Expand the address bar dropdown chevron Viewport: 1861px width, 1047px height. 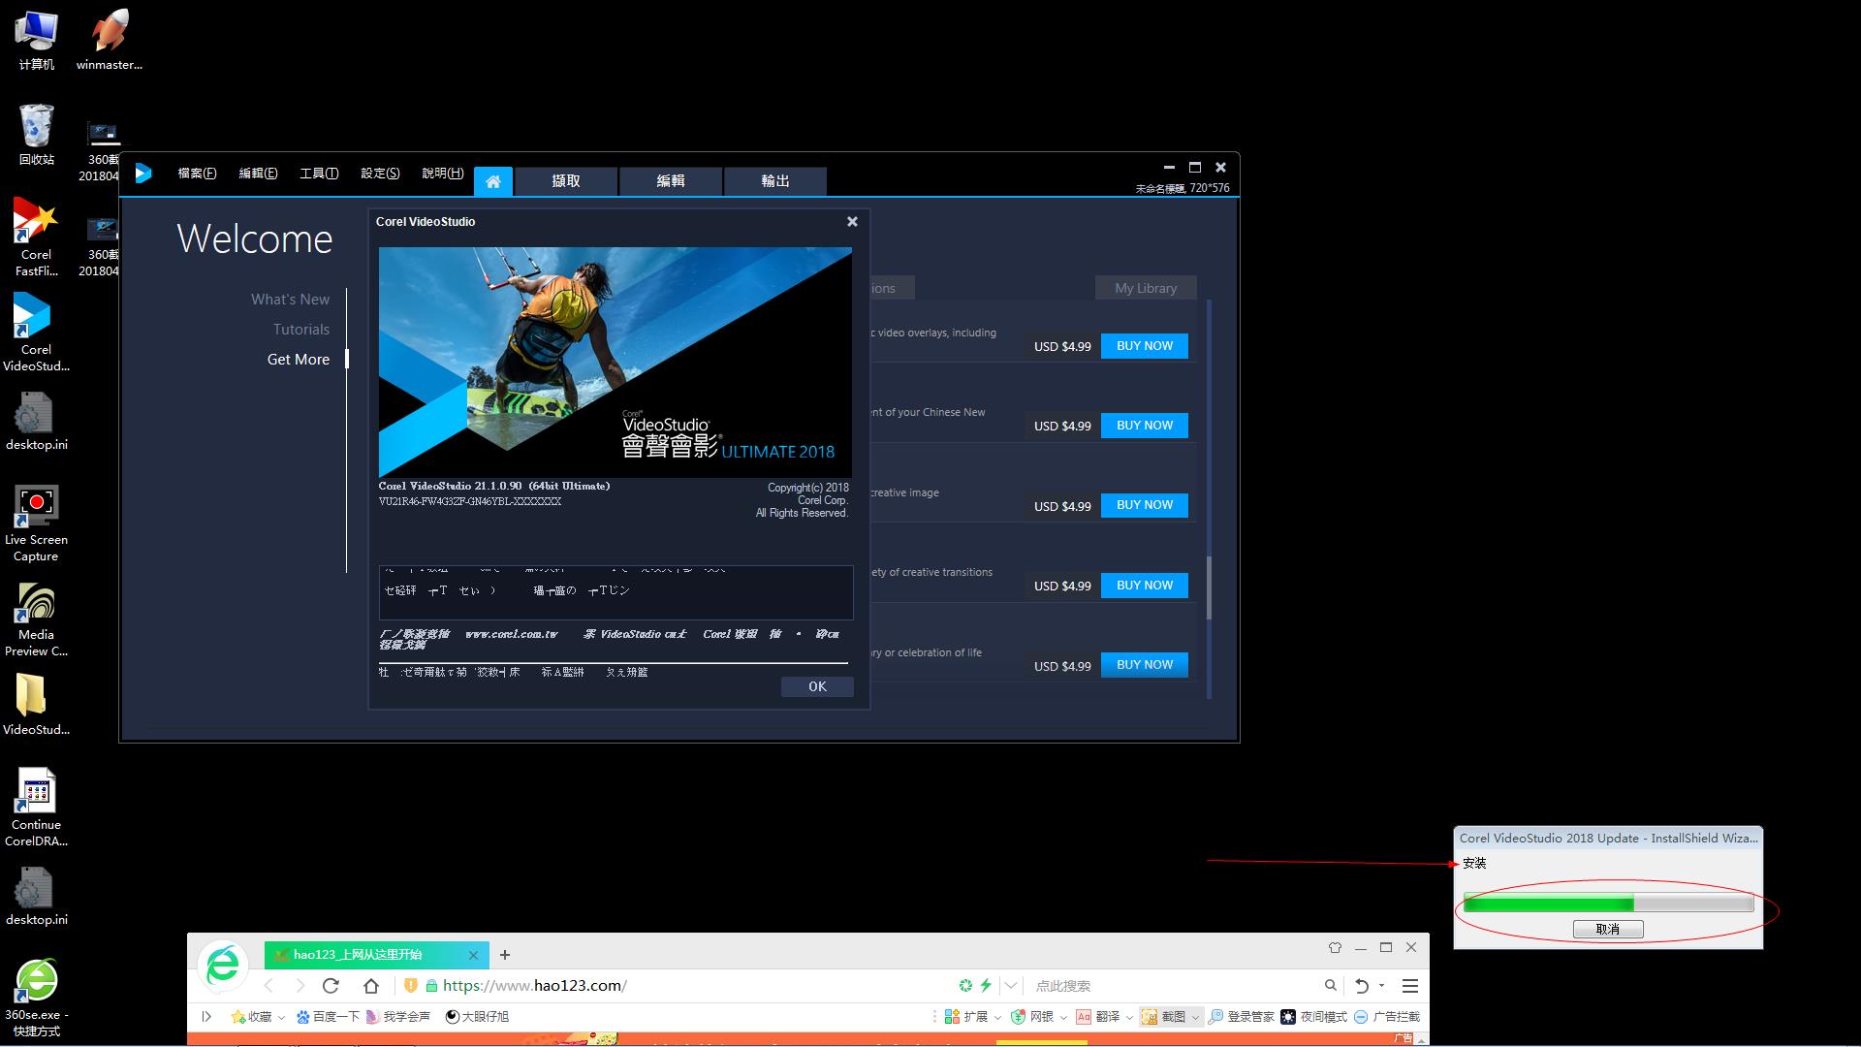[1011, 986]
